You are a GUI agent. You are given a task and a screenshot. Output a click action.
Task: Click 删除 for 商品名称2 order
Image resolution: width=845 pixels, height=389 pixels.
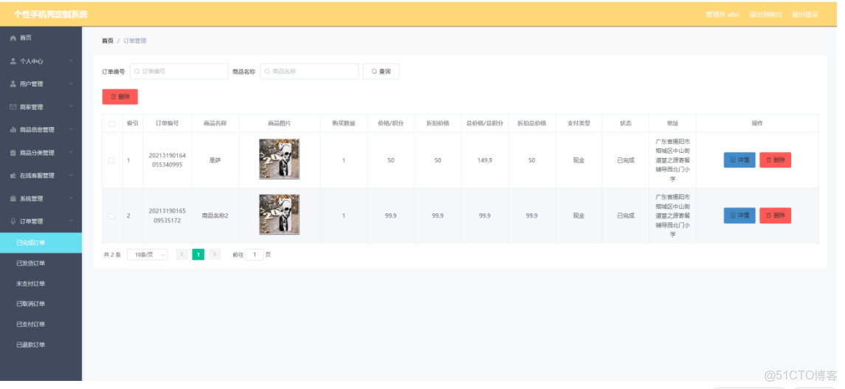pos(776,216)
